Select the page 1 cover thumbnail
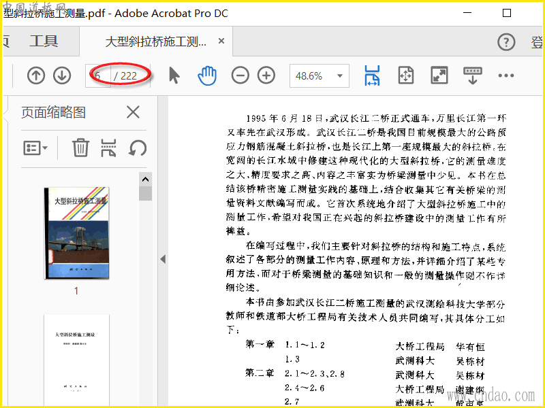Image resolution: width=545 pixels, height=408 pixels. pyautogui.click(x=77, y=233)
